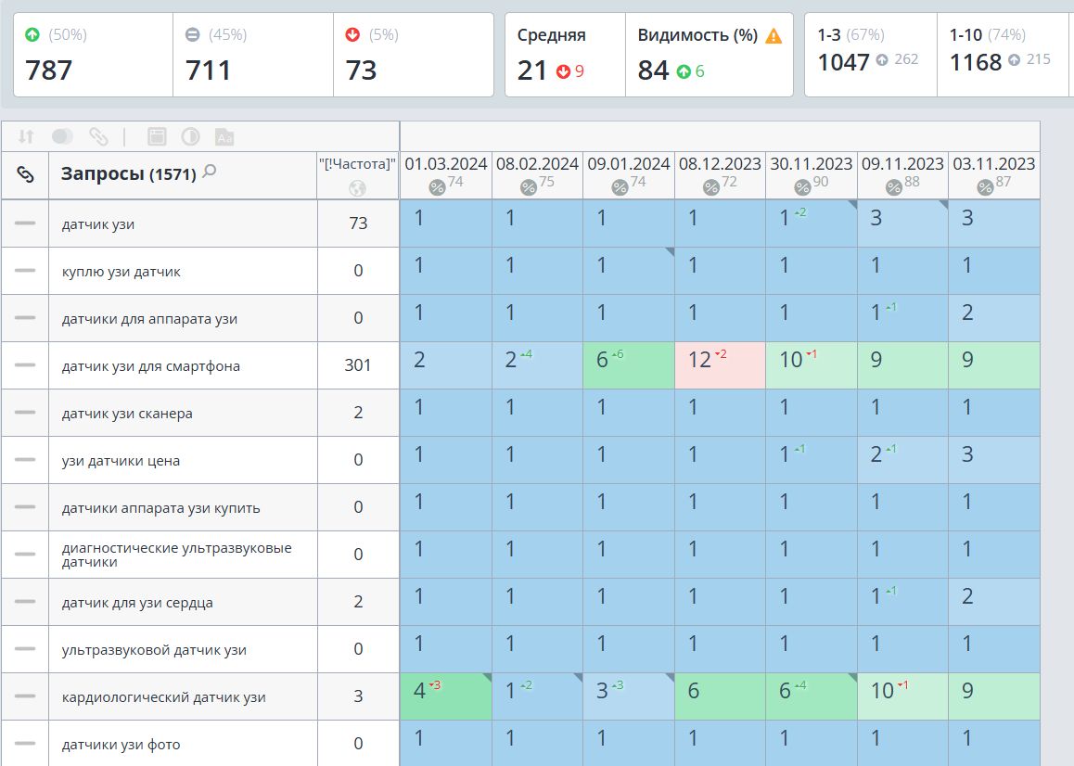Click the sort arrows icon in toolbar
The image size is (1074, 766).
point(26,136)
